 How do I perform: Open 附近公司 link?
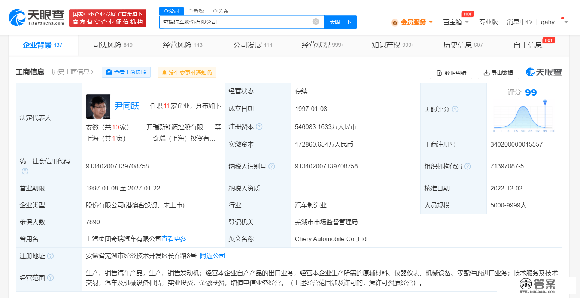(213, 256)
